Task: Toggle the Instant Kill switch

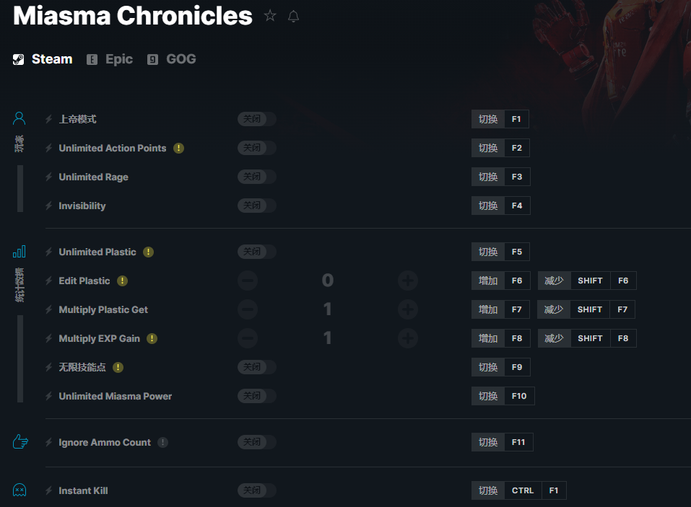Action: click(257, 490)
